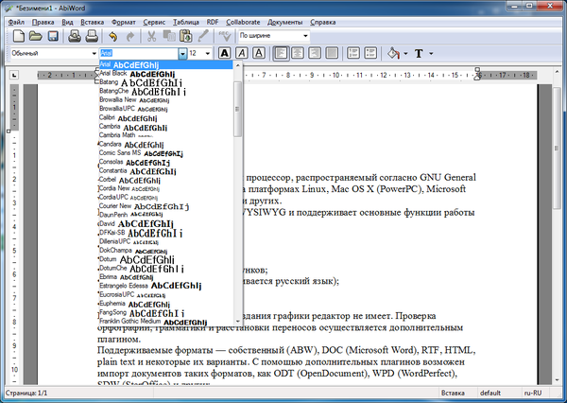Click the New document icon
The image size is (567, 403).
[x=15, y=36]
